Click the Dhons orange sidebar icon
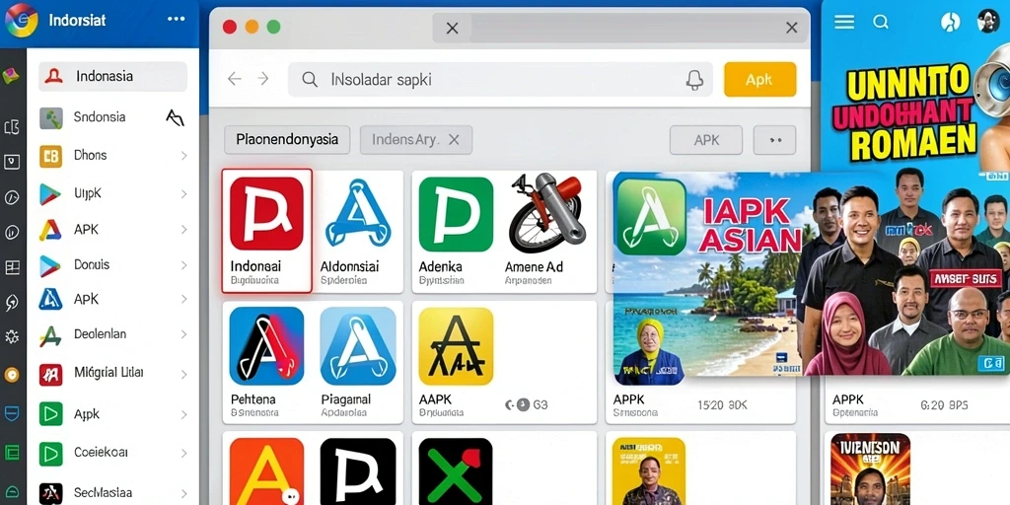Image resolution: width=1010 pixels, height=505 pixels. point(51,156)
